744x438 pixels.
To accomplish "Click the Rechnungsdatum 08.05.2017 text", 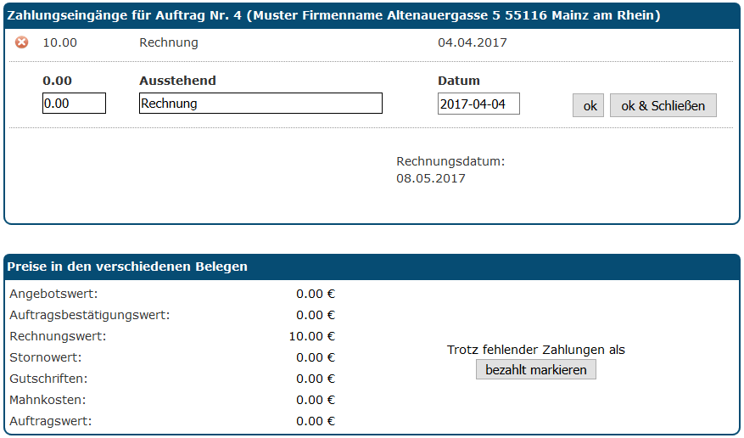I will (450, 170).
